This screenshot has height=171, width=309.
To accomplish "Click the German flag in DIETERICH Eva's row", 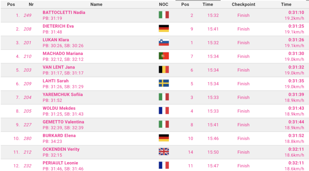I will [164, 28].
